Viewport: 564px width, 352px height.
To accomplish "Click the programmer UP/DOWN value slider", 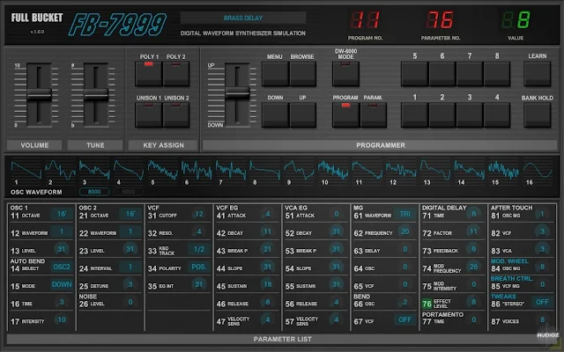I will tap(237, 93).
